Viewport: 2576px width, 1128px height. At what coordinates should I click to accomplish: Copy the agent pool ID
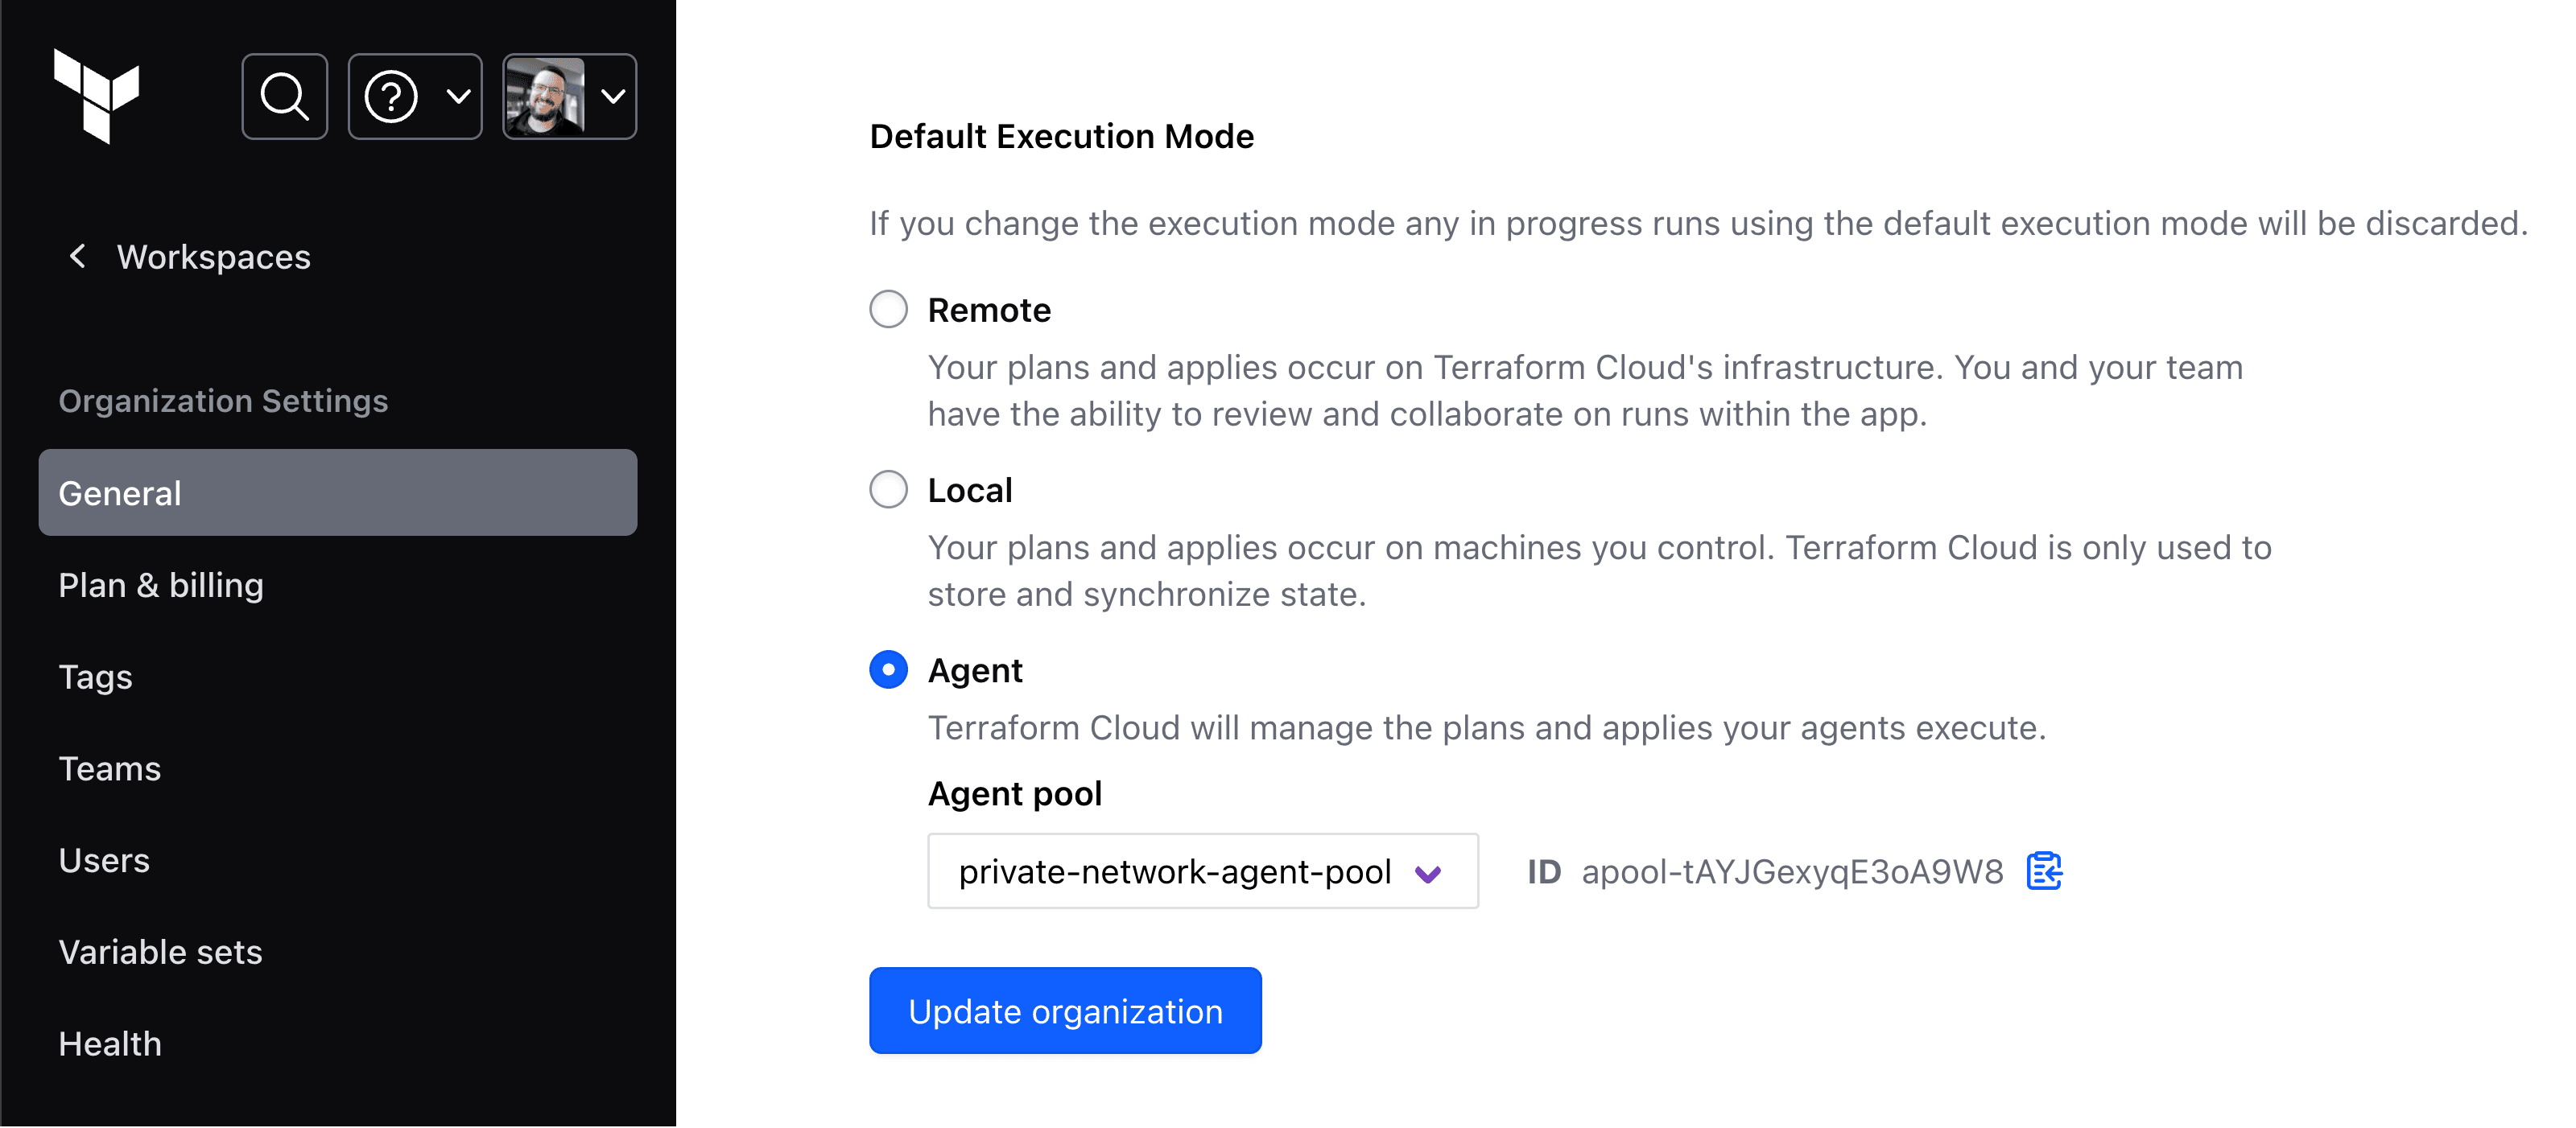[2043, 871]
